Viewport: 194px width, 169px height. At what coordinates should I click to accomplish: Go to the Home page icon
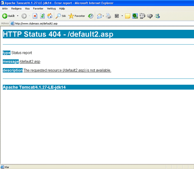[x=50, y=16]
